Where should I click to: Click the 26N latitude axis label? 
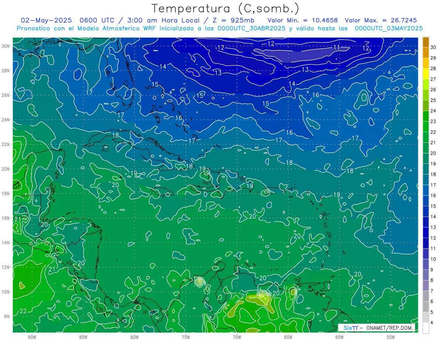6,95
